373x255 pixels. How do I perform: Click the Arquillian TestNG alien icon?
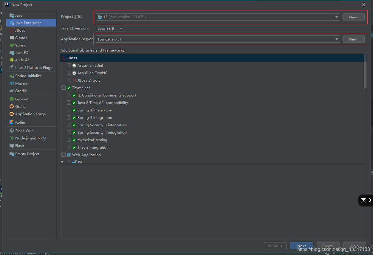point(74,73)
